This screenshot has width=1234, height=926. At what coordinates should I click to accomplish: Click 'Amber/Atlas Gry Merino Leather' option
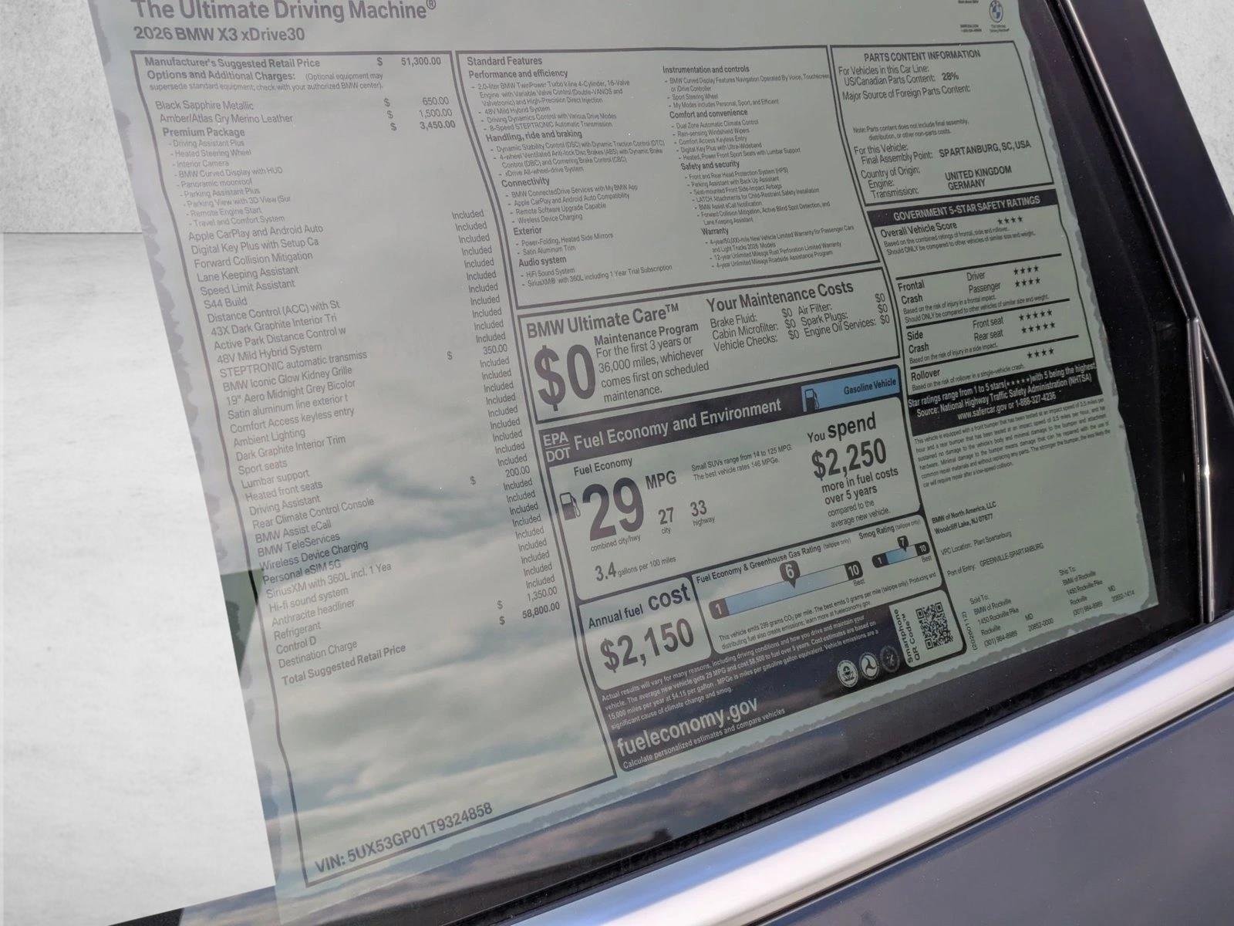click(x=227, y=119)
